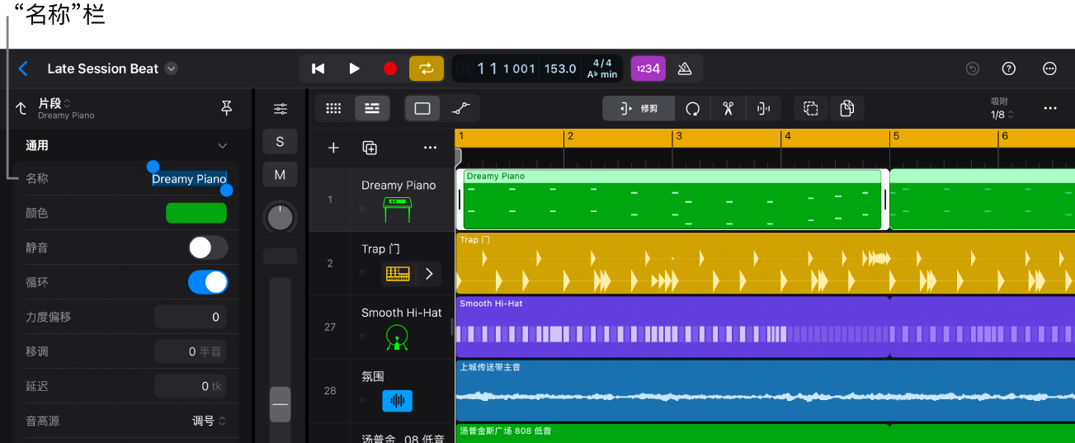Select the purple Smooth Hi-Hat region
Screen dimensions: 1075x443
point(672,327)
